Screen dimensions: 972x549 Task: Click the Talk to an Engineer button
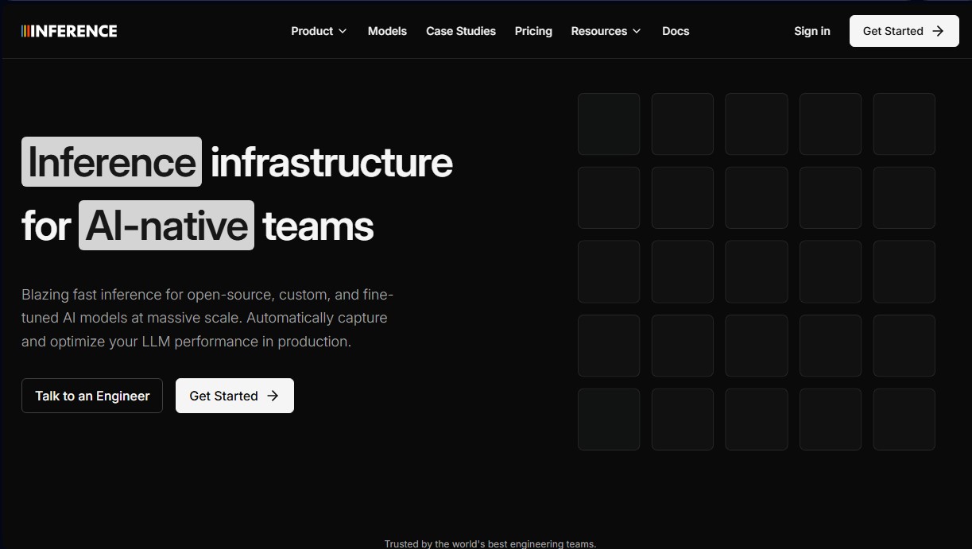[92, 396]
